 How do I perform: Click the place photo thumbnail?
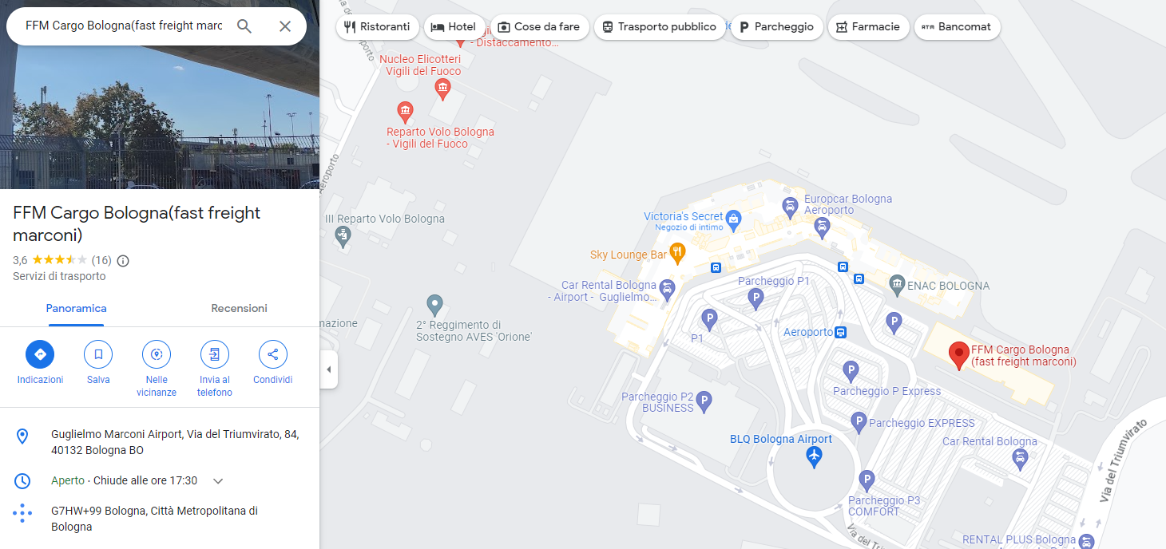tap(160, 117)
